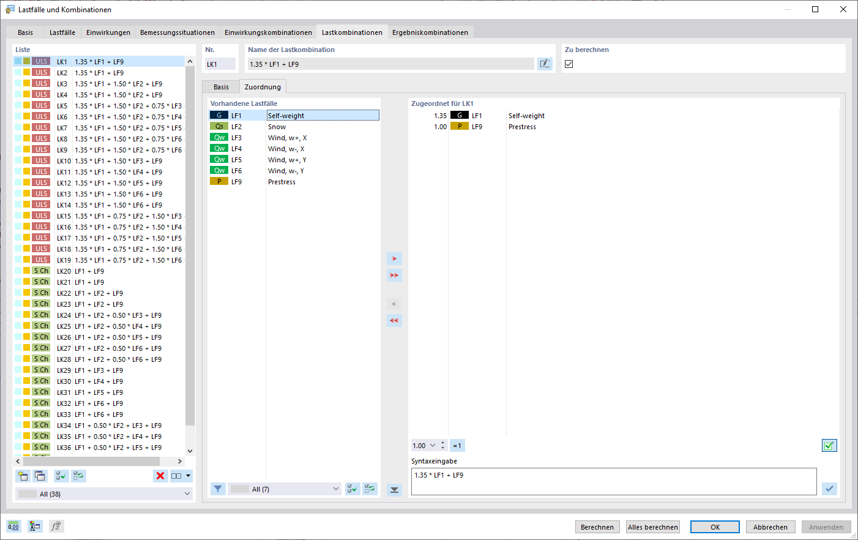Remove all load cases with double left arrow

coord(394,320)
